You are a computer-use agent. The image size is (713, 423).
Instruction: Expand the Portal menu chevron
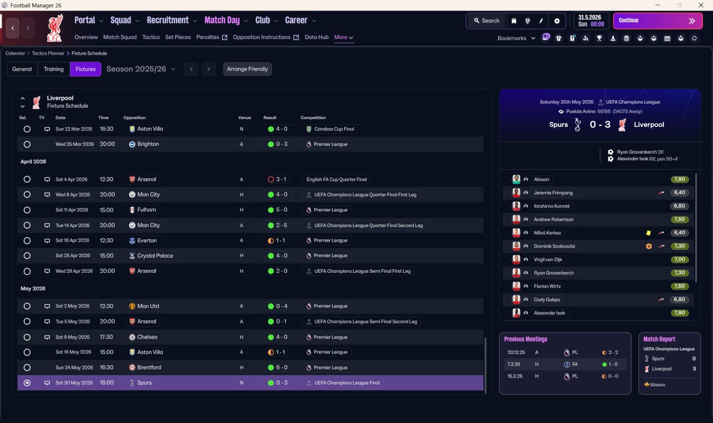pyautogui.click(x=101, y=21)
